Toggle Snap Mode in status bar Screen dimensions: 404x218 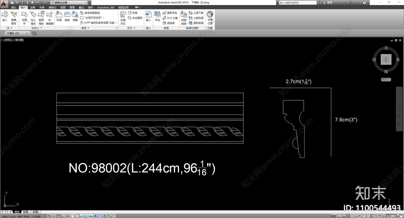click(54, 216)
